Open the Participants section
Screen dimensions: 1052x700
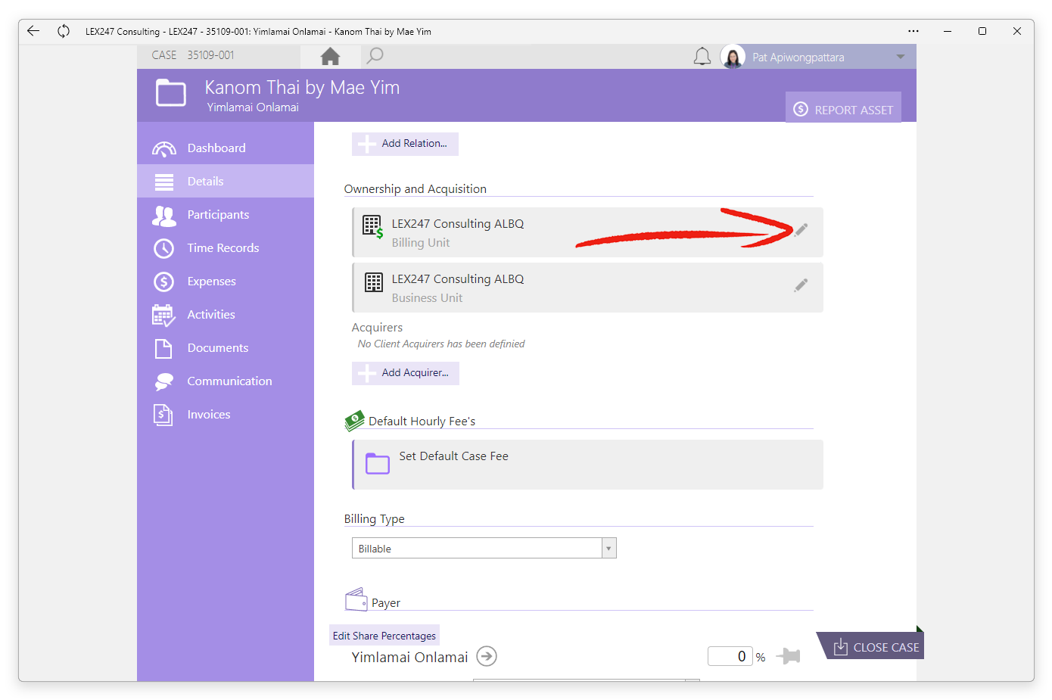[226, 214]
